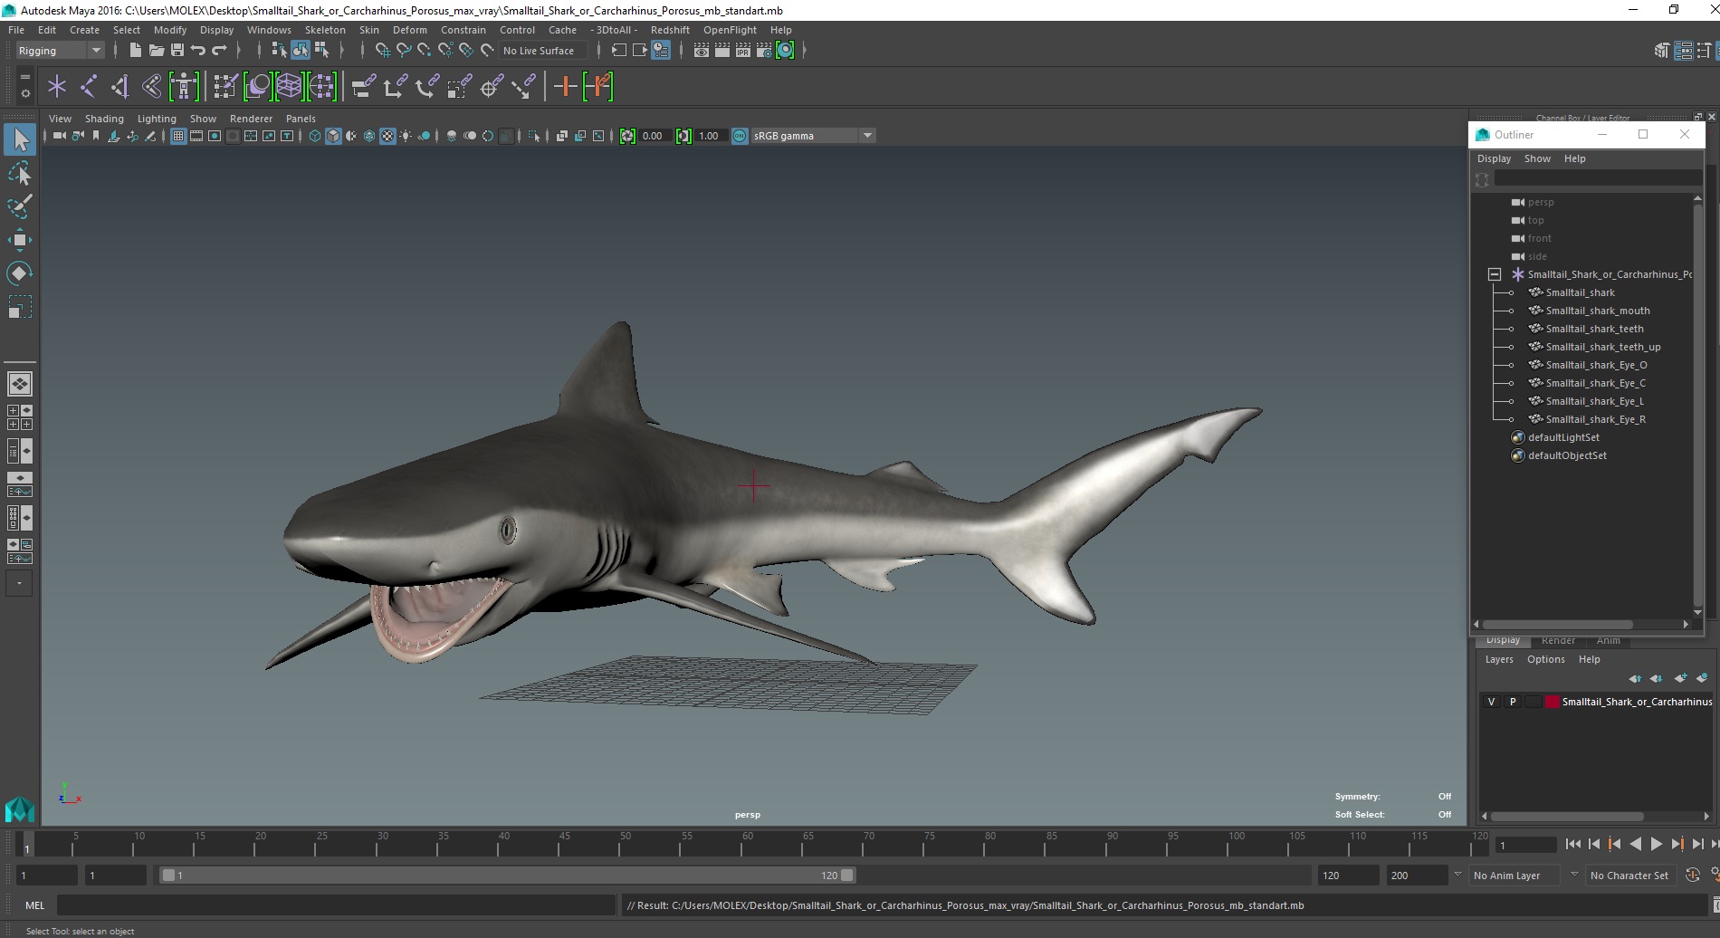This screenshot has height=938, width=1720.
Task: Toggle the viewport grid display icon
Action: pos(178,136)
